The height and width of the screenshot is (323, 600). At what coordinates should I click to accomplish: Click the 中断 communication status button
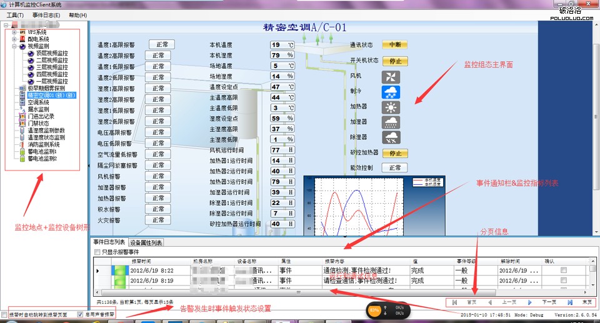tap(394, 45)
